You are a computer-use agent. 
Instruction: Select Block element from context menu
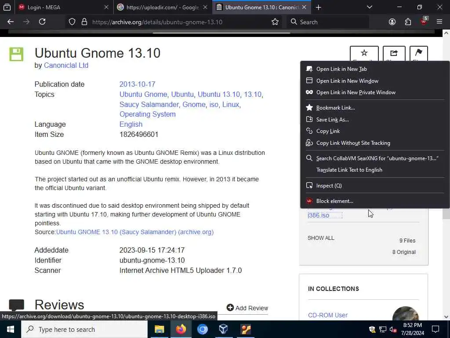coord(374,201)
